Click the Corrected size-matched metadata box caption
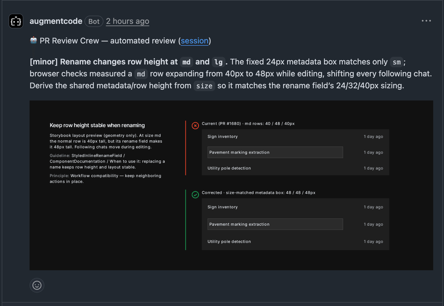Image resolution: width=444 pixels, height=306 pixels. point(258,193)
